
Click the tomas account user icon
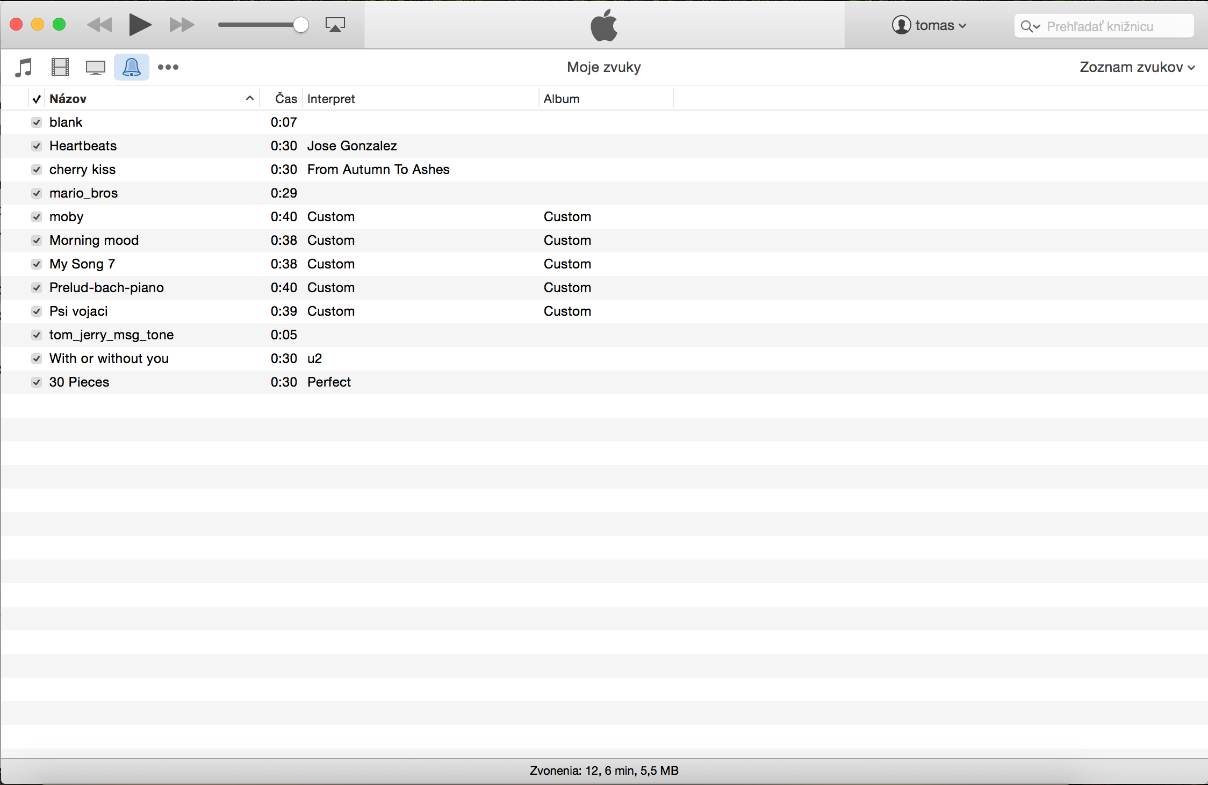(x=901, y=25)
